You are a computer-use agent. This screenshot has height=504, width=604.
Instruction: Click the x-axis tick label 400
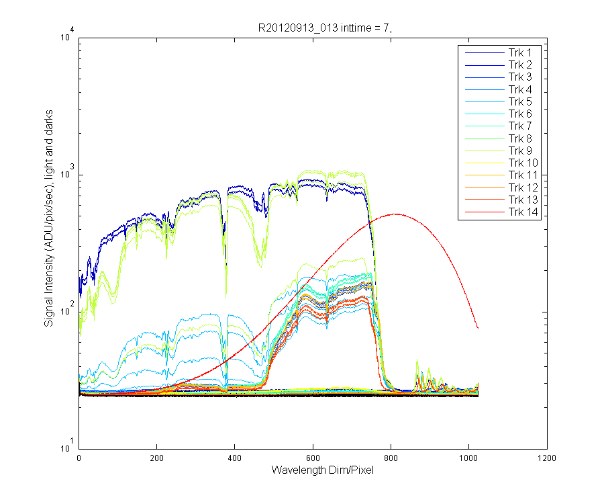coord(235,458)
